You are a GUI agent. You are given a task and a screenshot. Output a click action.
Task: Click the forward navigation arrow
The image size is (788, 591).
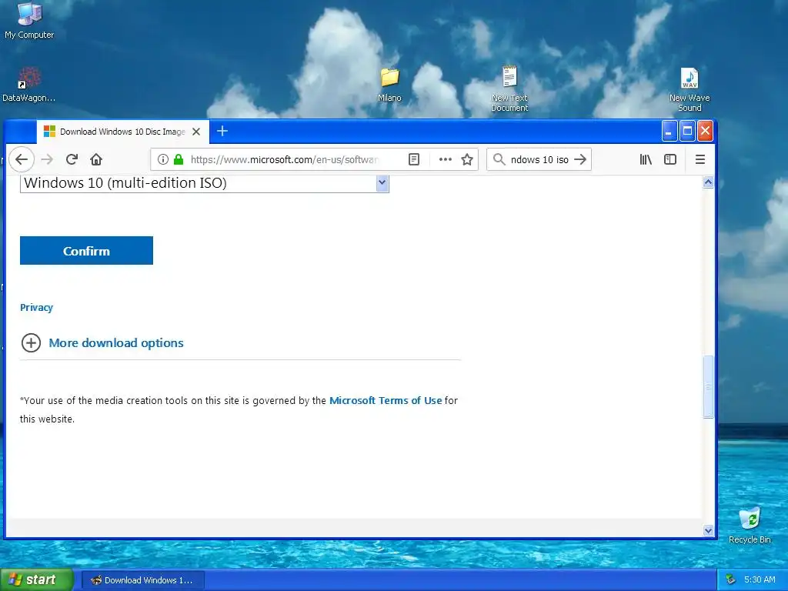point(47,159)
